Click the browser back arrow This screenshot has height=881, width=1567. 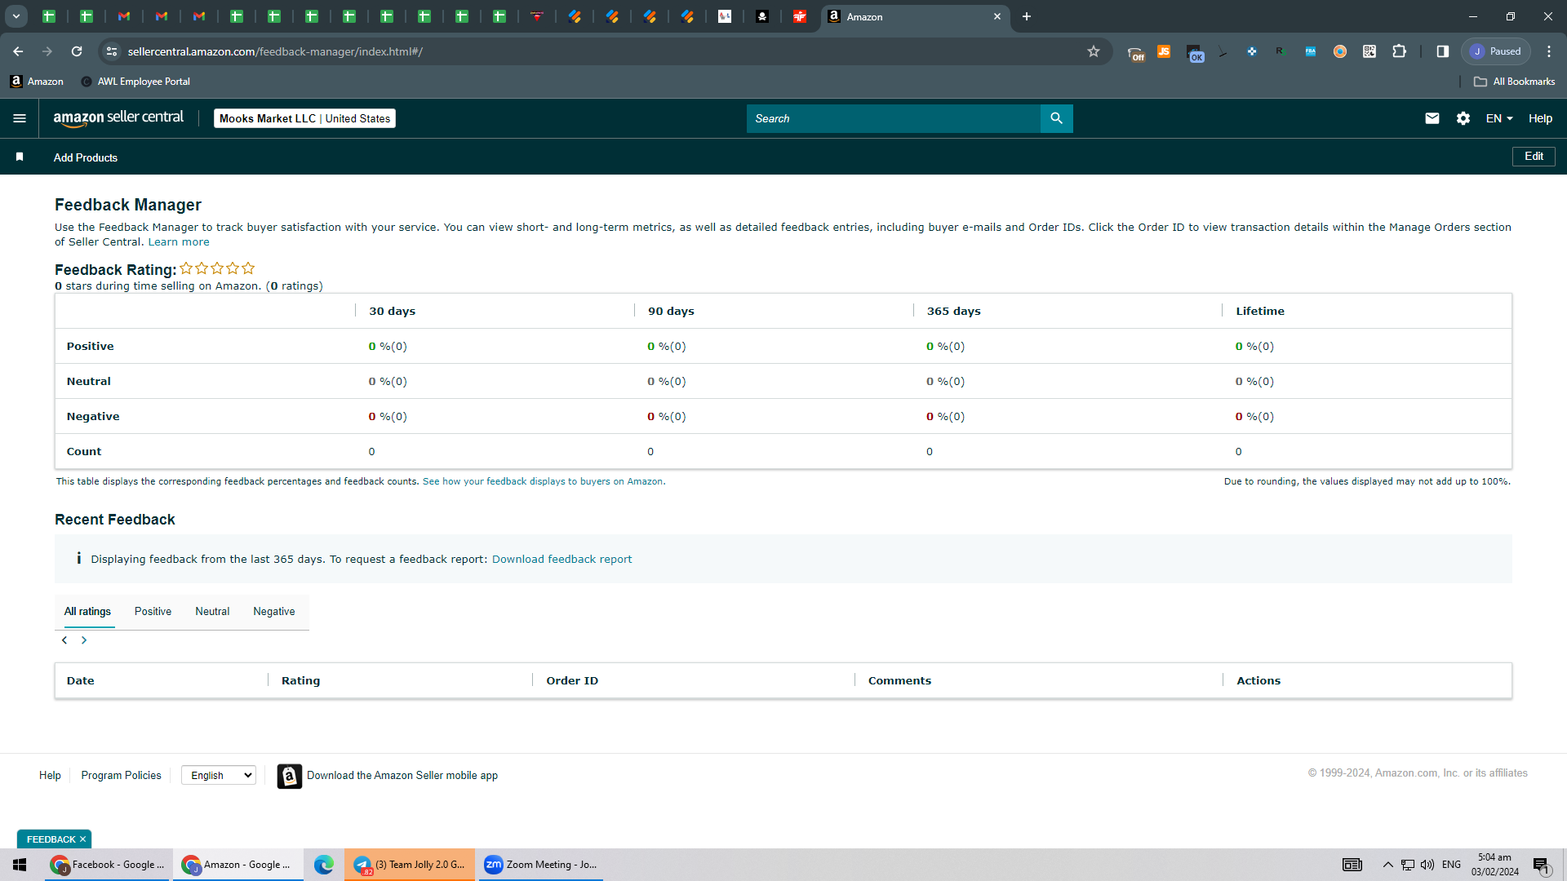(18, 51)
